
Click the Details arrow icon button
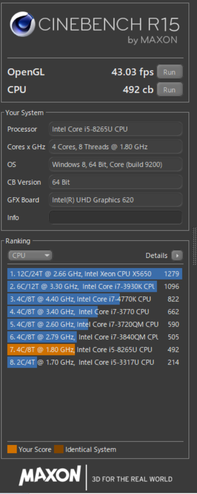click(x=177, y=255)
